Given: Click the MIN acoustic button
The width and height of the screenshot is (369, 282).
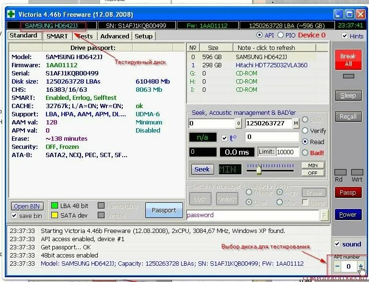Looking at the screenshot, I should pos(313,166).
